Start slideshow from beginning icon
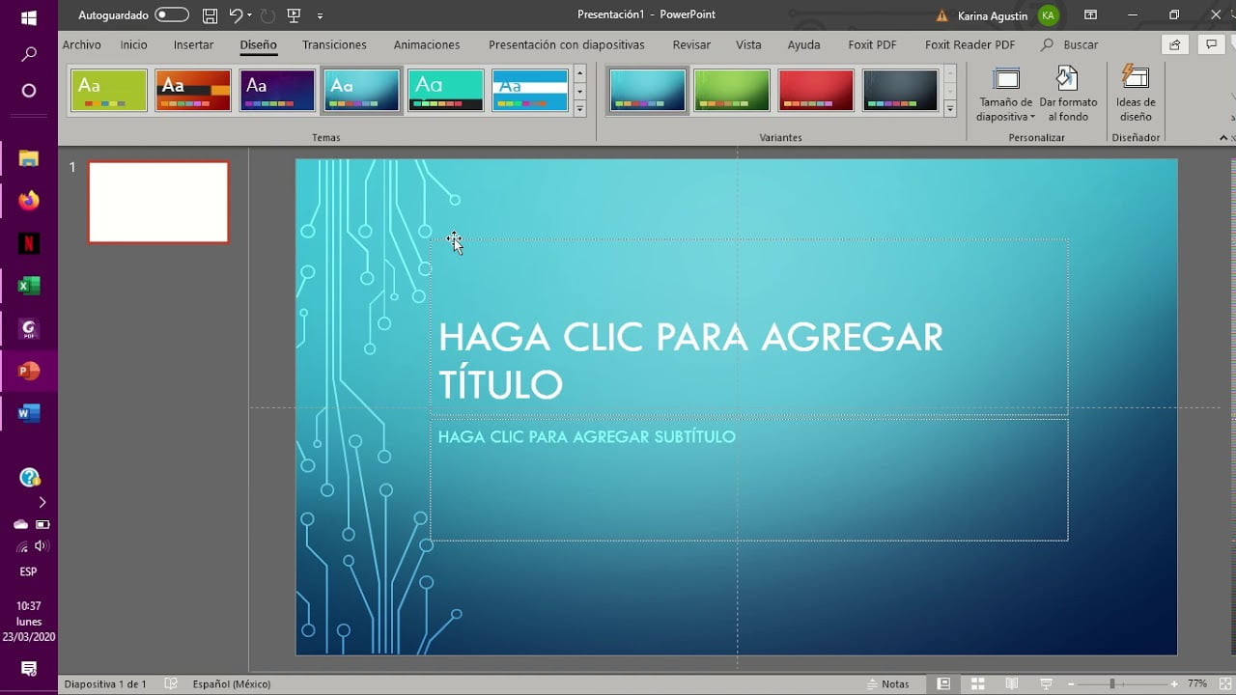The height and width of the screenshot is (695, 1236). (294, 15)
